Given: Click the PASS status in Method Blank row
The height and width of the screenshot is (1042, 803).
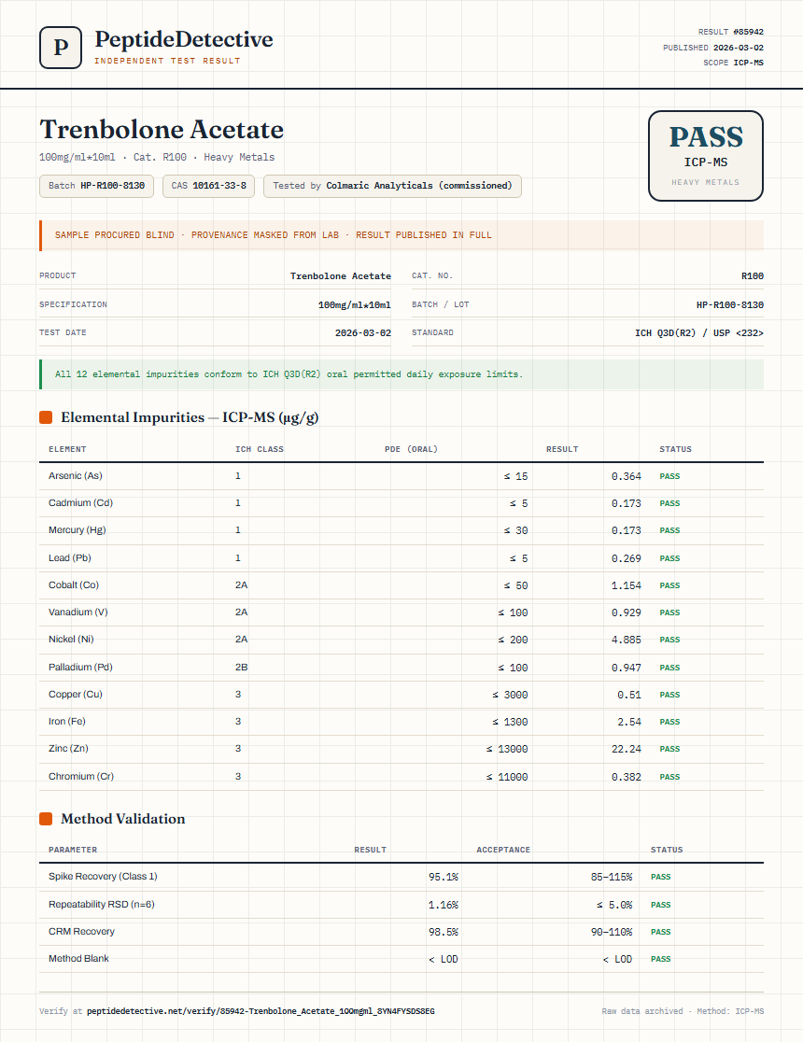Looking at the screenshot, I should coord(661,959).
